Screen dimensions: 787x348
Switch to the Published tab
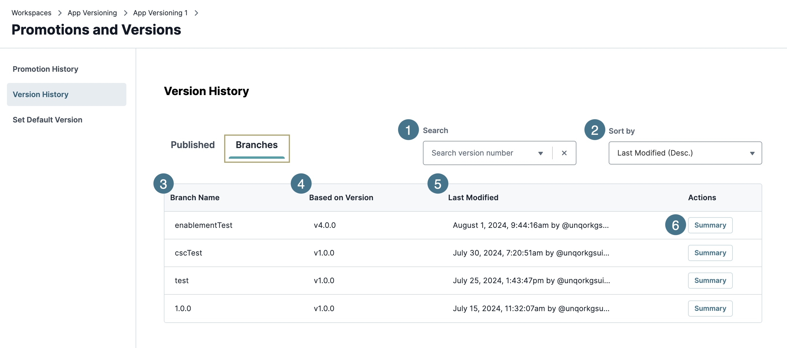[192, 145]
